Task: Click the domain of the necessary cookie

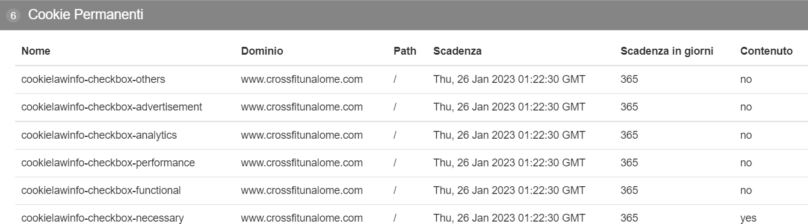Action: pyautogui.click(x=302, y=218)
